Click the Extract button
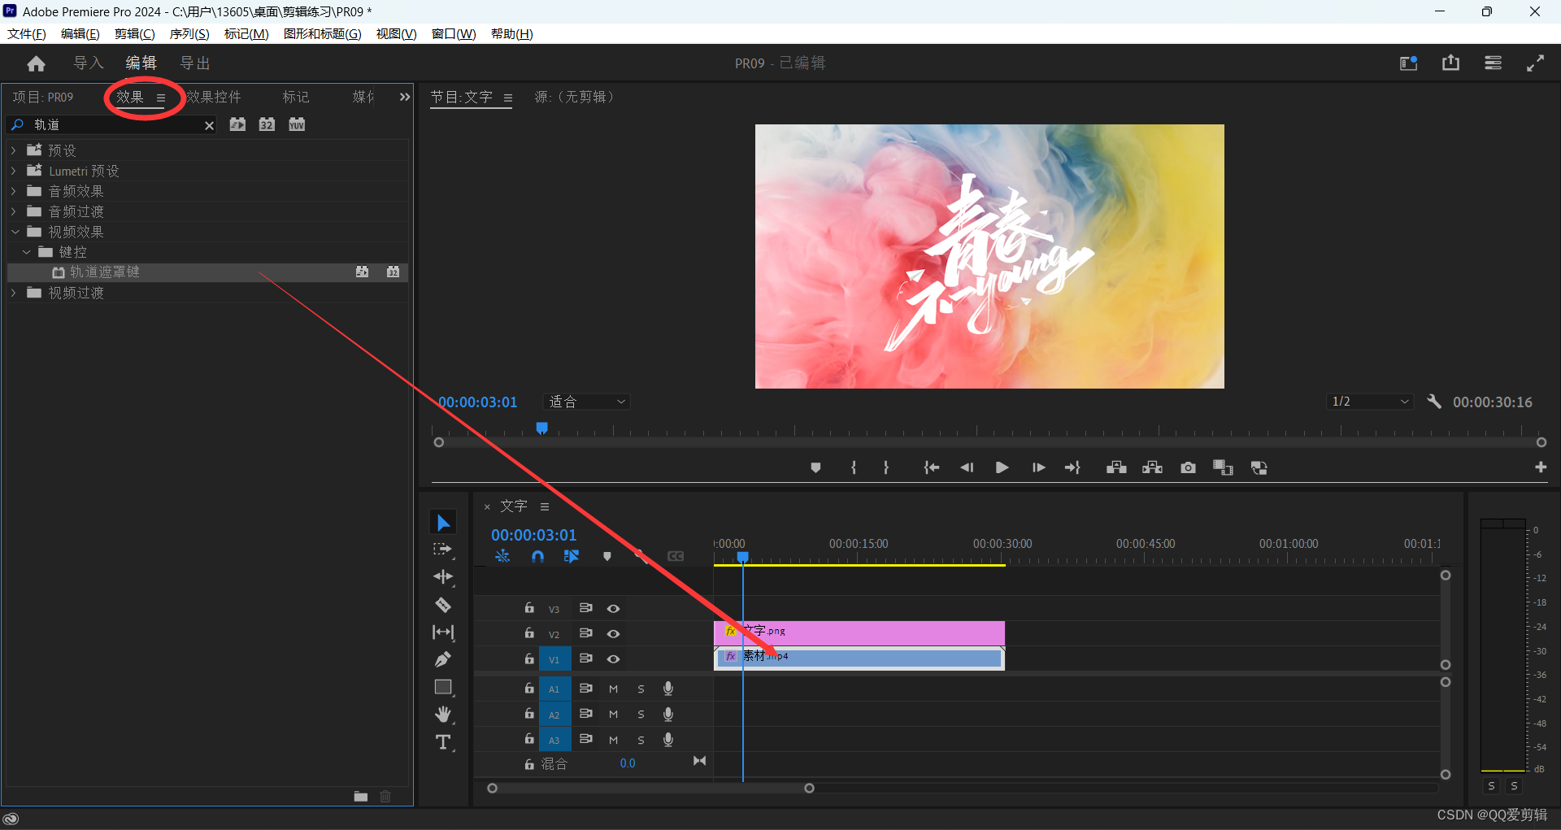 click(1152, 467)
